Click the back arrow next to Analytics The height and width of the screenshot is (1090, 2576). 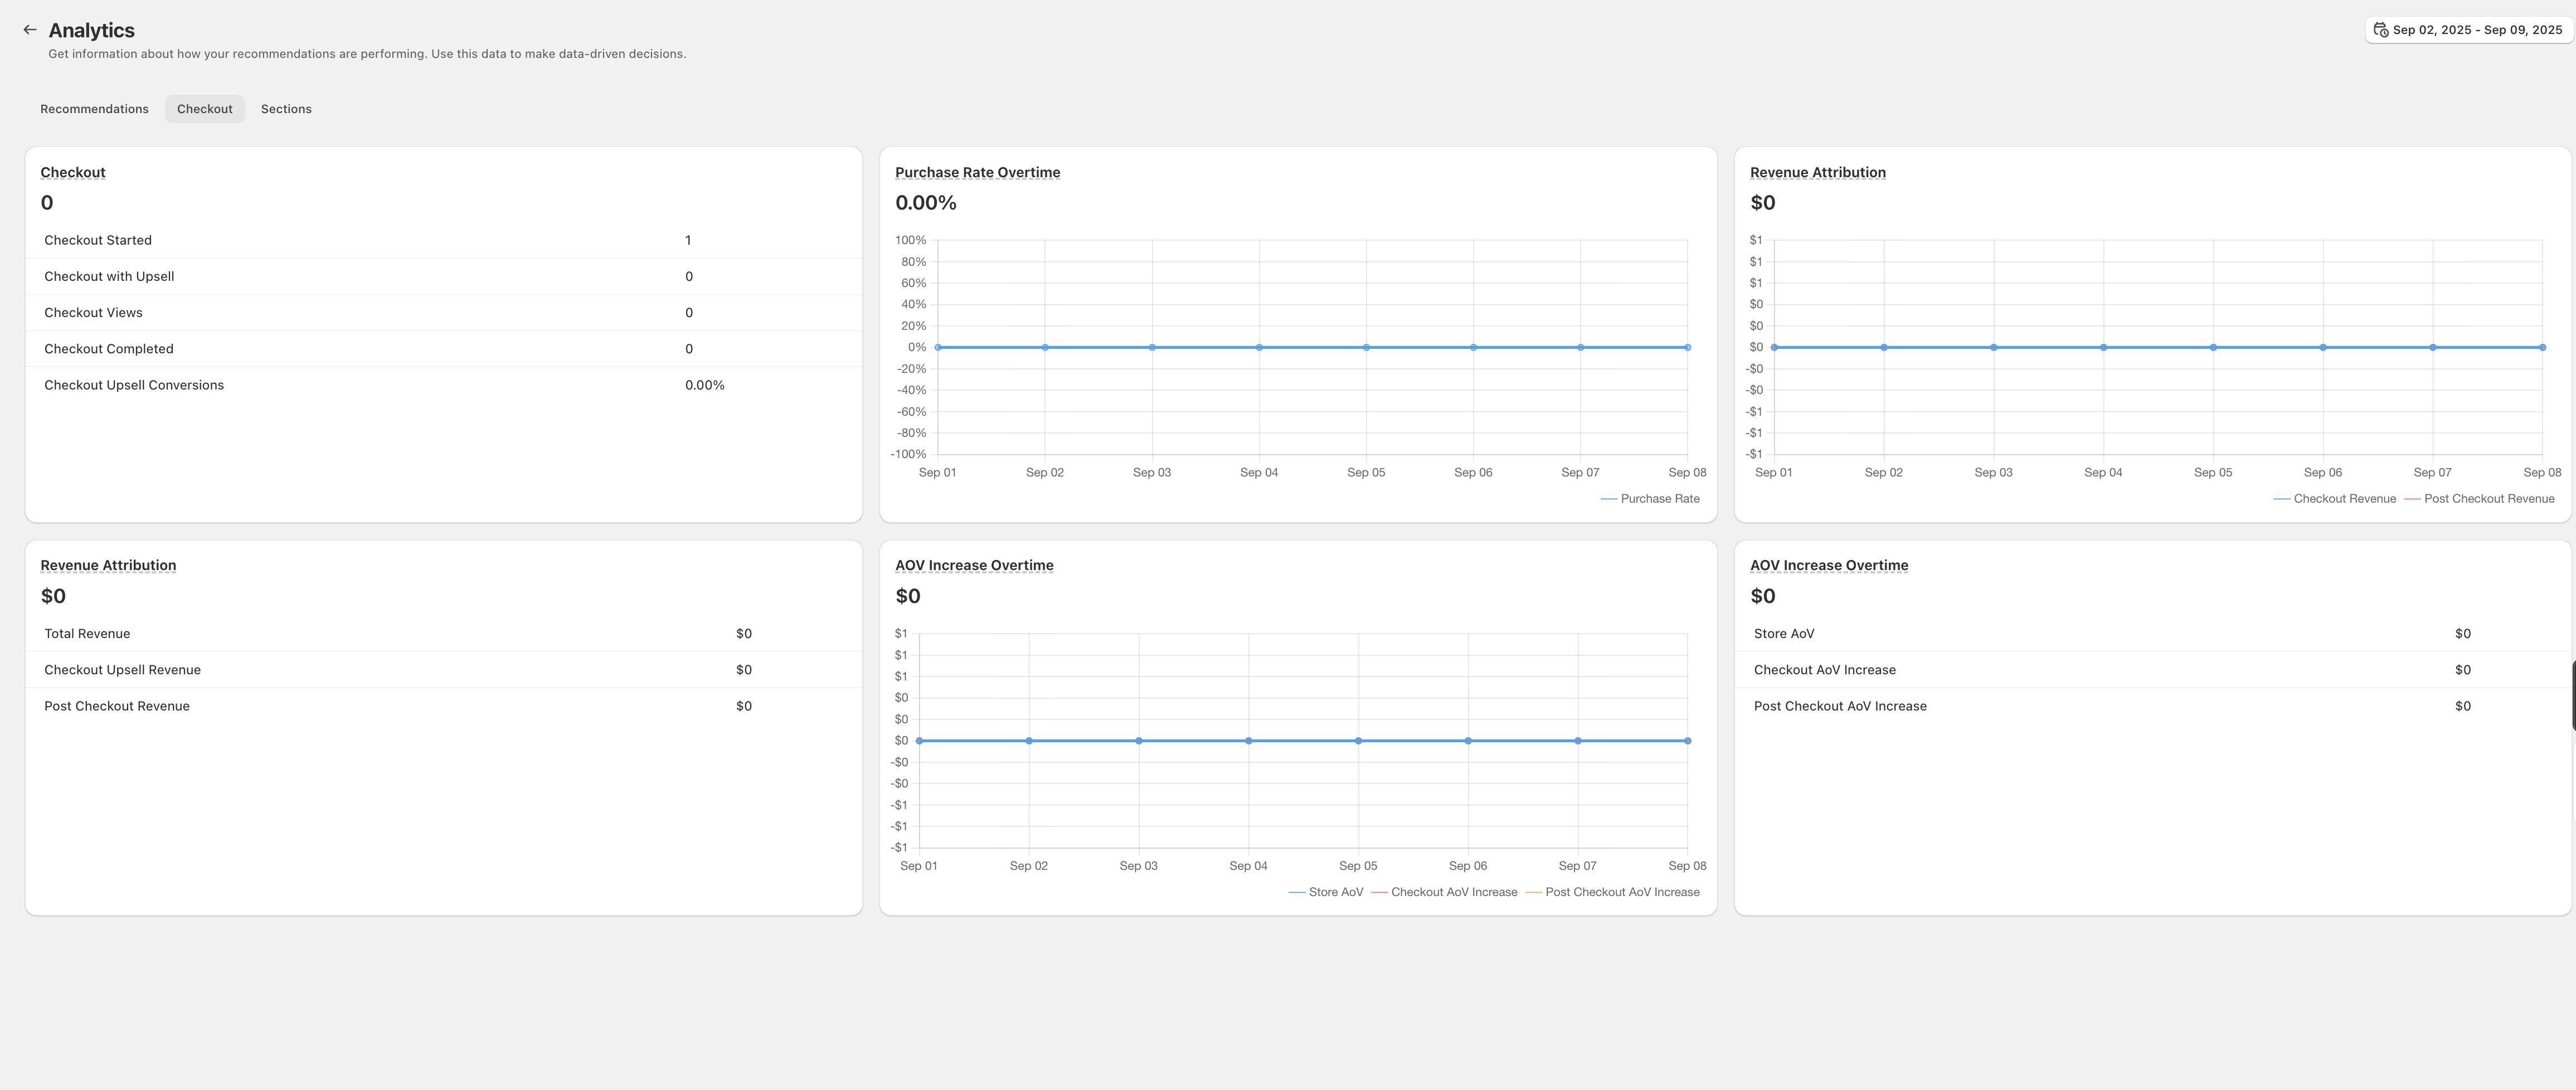point(29,29)
